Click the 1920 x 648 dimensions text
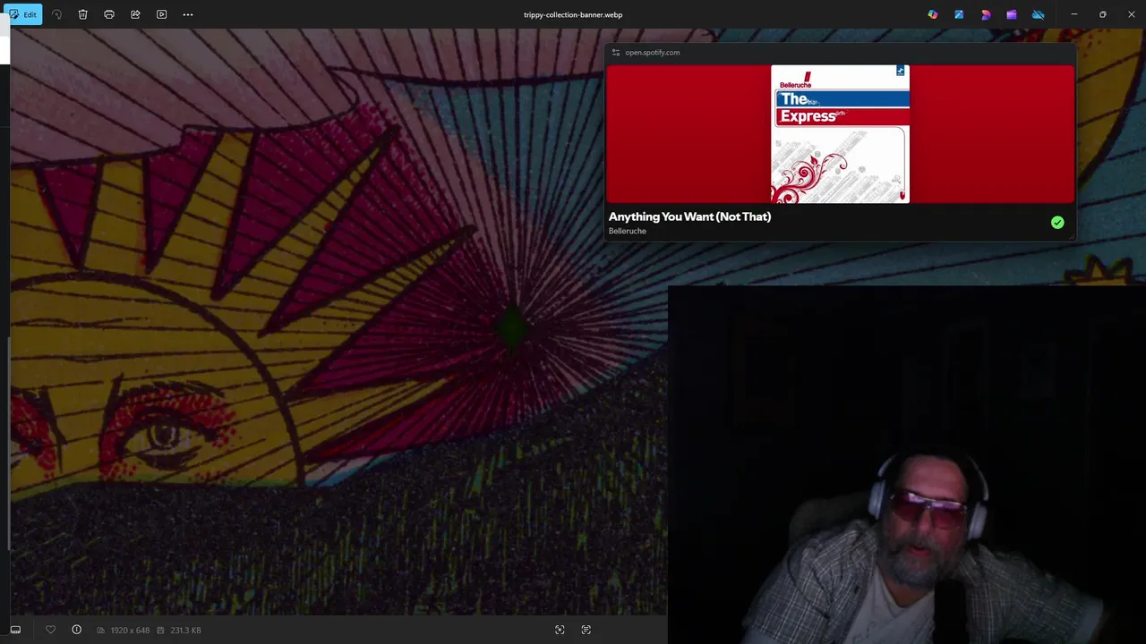 (x=130, y=631)
